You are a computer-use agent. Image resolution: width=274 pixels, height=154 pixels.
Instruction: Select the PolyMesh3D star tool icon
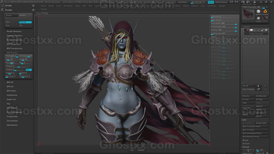point(258,19)
